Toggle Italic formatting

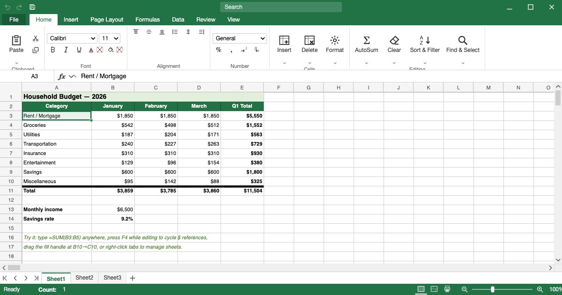66,50
